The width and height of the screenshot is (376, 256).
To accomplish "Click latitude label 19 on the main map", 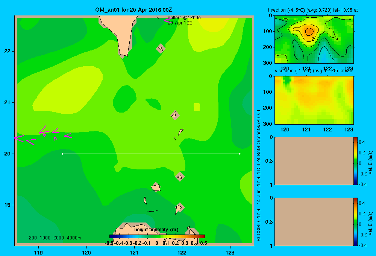I will coord(8,205).
